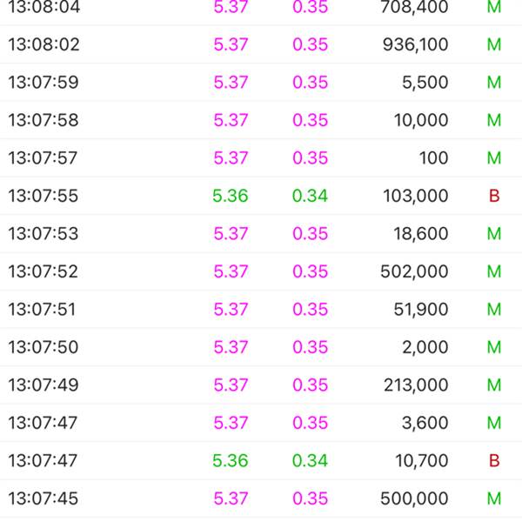This screenshot has height=522, width=522.
Task: Select the 13:07:55 trade marked B
Action: [261, 196]
